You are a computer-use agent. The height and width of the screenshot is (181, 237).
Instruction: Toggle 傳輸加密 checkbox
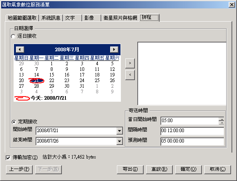pyautogui.click(x=8, y=158)
